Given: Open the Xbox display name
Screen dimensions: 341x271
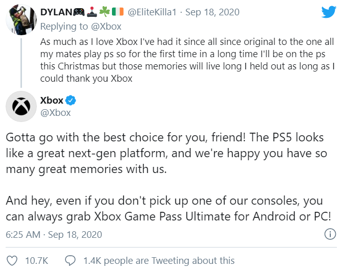Looking at the screenshot, I should [x=52, y=101].
